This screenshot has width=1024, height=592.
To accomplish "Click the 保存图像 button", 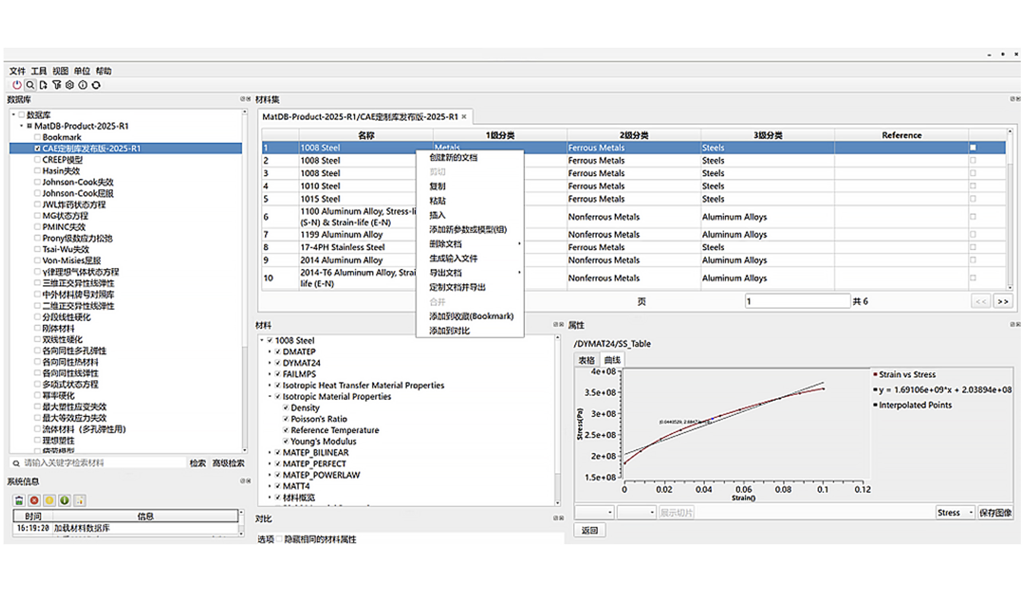I will [x=995, y=513].
